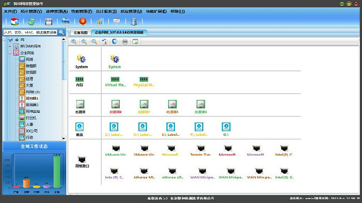
Task: Switch to the 设备视图 tab
Action: click(x=81, y=32)
